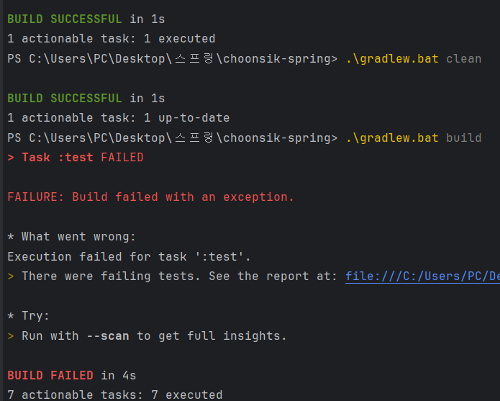Click "Execution failed for task ':test'." line
Image resolution: width=500 pixels, height=401 pixels.
(129, 256)
